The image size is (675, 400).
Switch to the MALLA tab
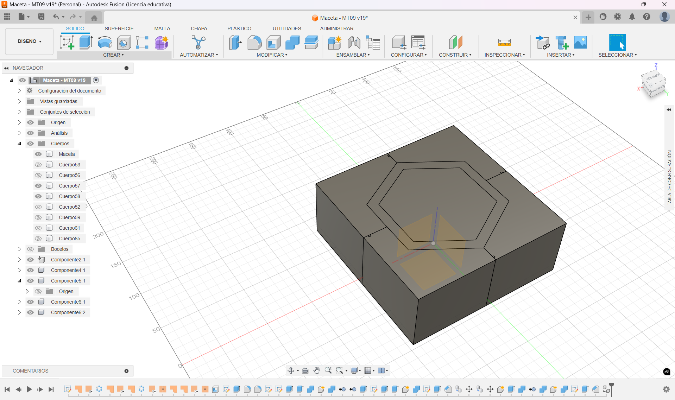click(162, 28)
